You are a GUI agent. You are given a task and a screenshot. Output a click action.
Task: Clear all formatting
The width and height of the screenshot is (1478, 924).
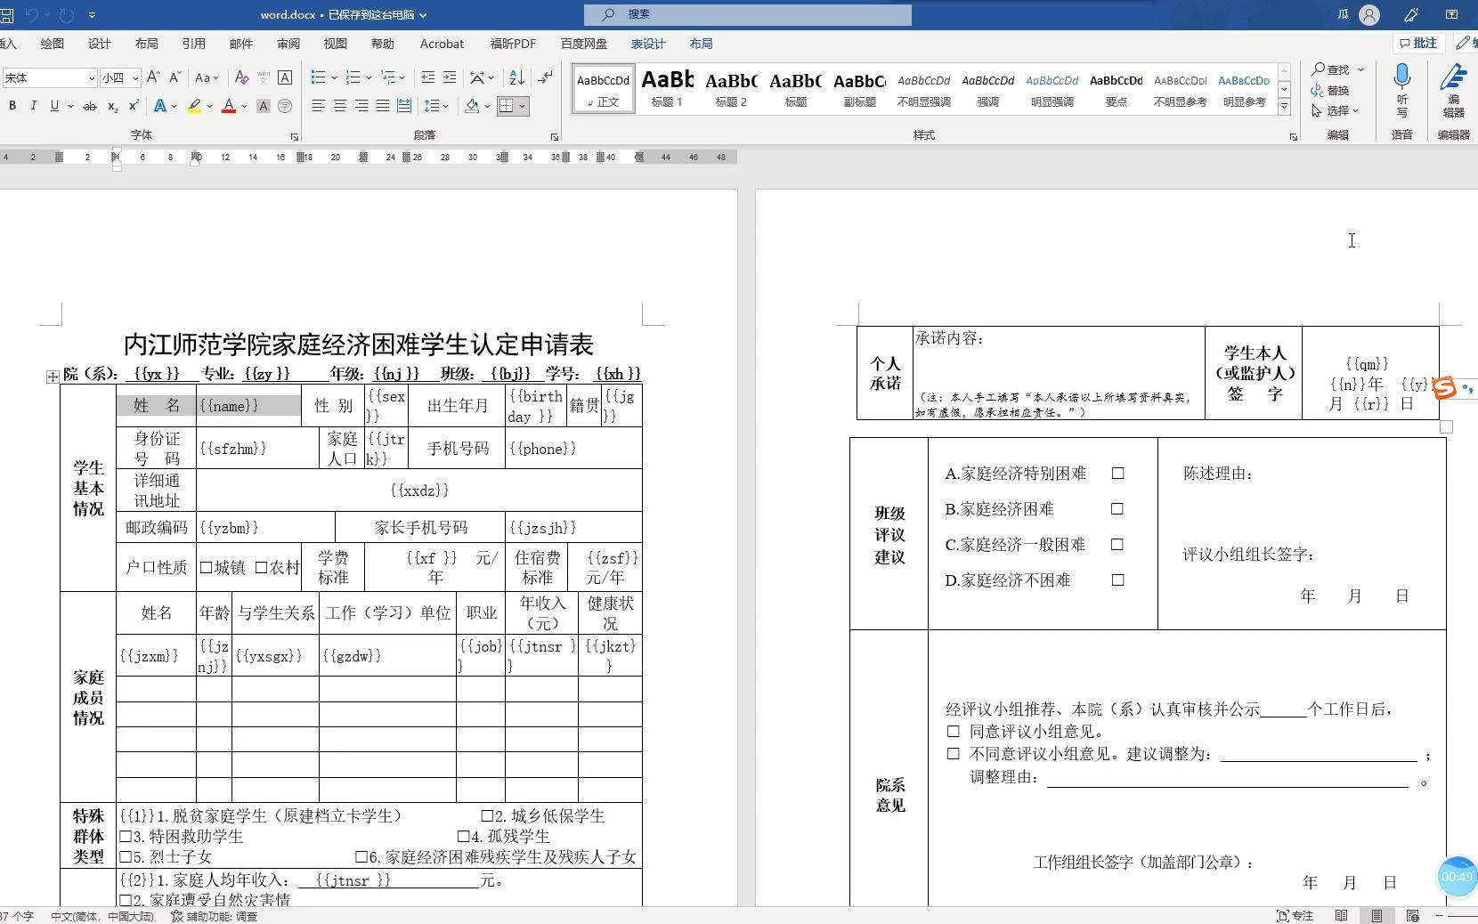coord(241,77)
